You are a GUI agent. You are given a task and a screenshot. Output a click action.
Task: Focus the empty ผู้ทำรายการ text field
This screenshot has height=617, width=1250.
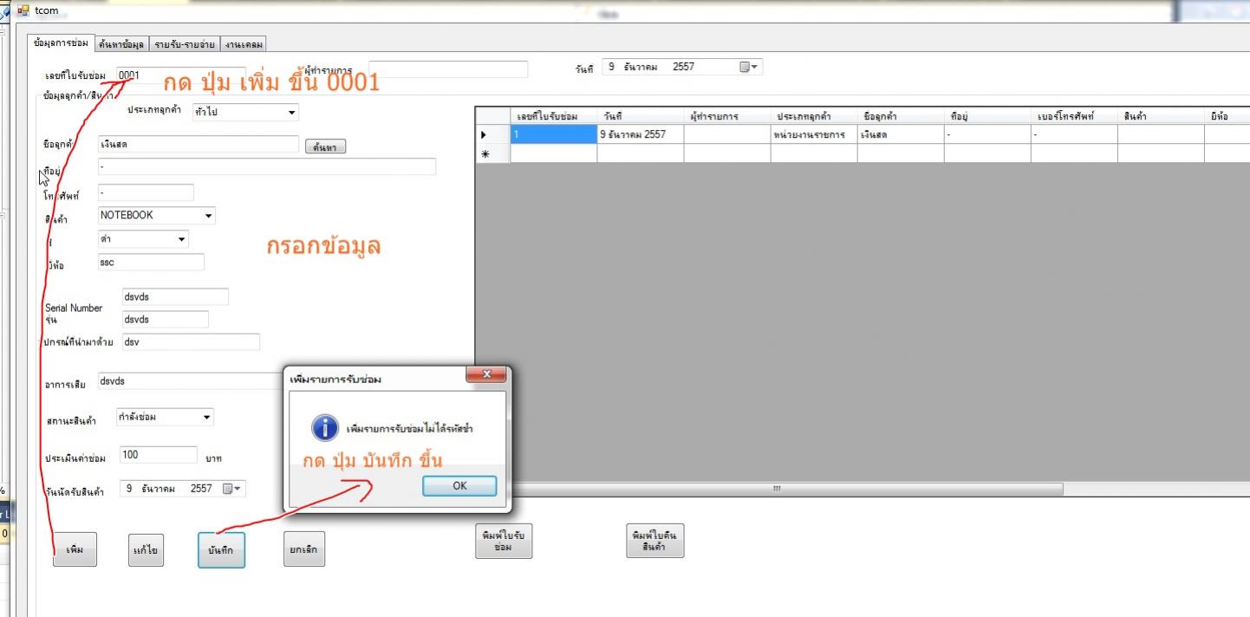[447, 69]
